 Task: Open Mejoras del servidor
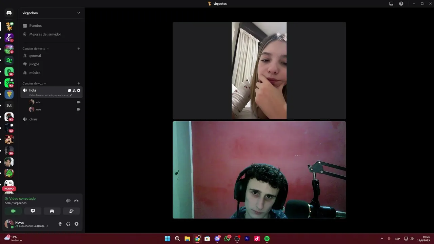coord(51,34)
